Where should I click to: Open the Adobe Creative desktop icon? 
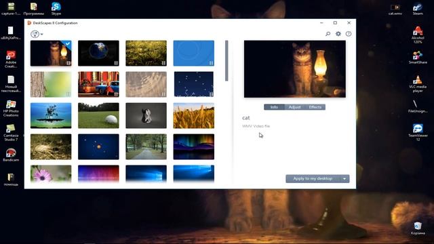11,59
